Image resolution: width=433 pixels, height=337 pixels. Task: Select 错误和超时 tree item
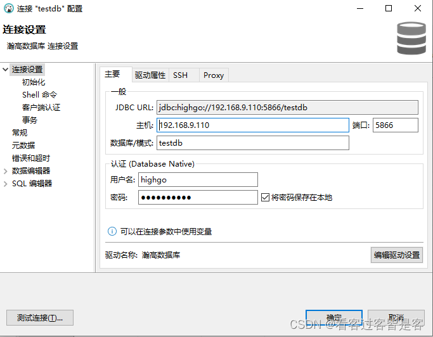point(31,158)
